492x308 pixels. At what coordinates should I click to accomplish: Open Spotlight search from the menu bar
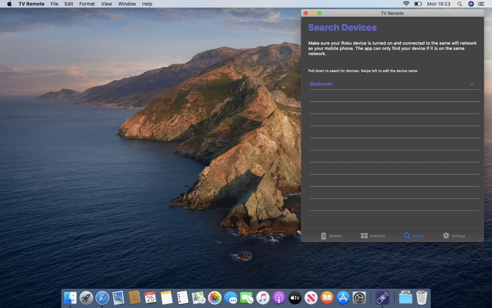tap(459, 4)
